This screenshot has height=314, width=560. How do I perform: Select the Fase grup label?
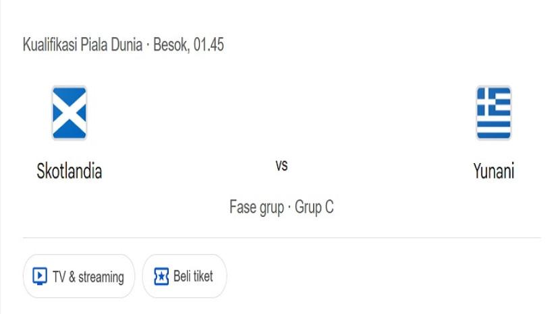(256, 207)
